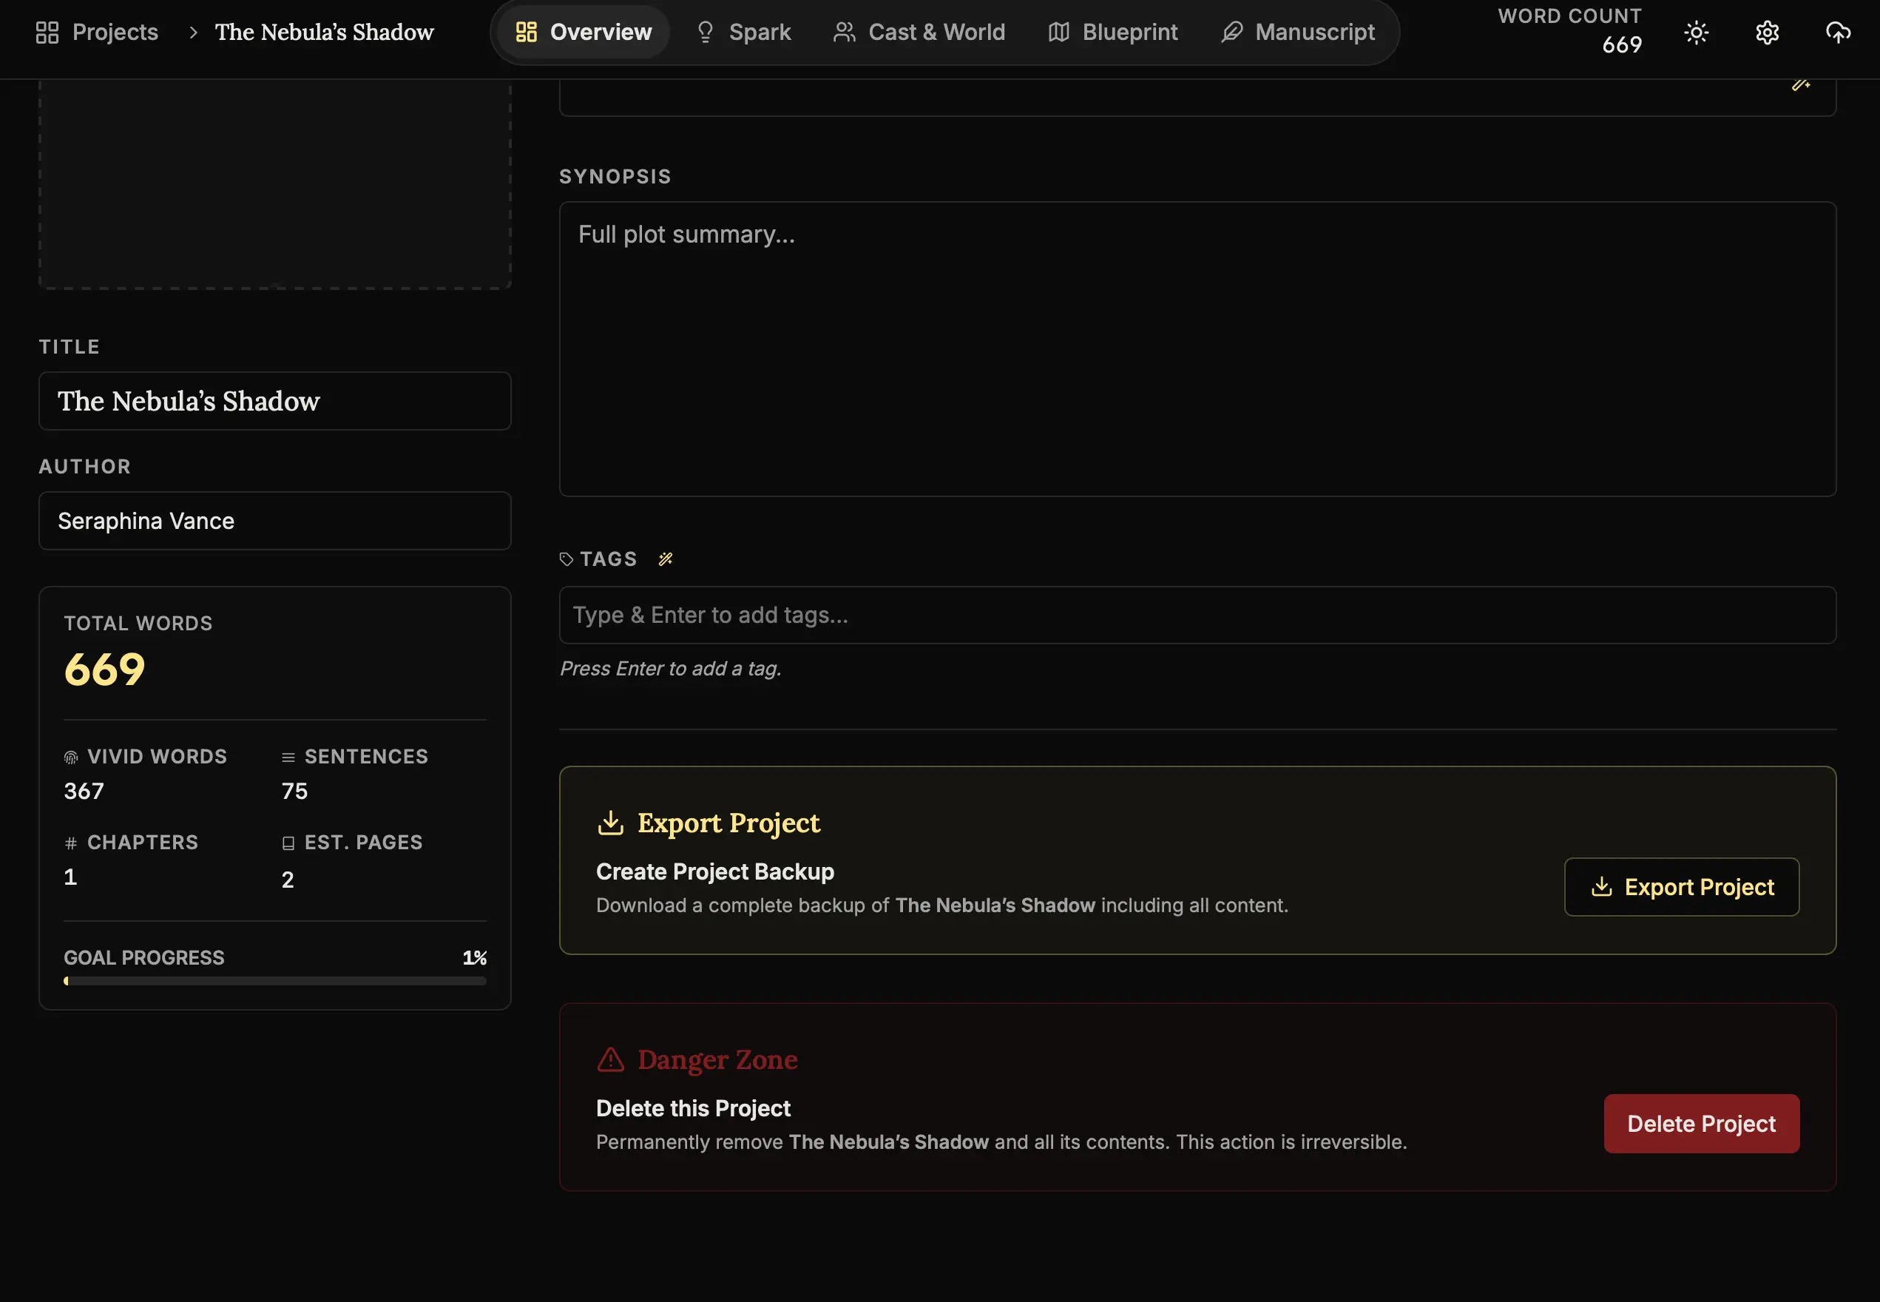Focus the Title input field
Viewport: 1880px width, 1302px height.
pos(275,402)
